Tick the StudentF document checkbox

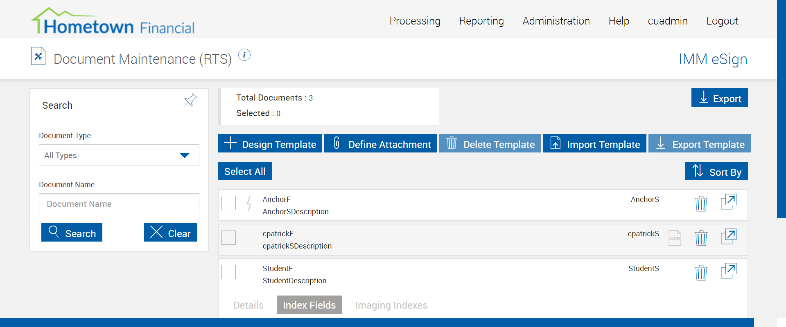coord(228,272)
